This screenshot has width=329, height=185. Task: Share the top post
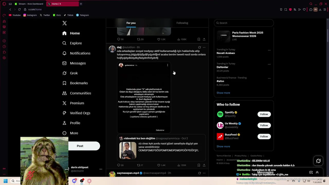coord(204,39)
